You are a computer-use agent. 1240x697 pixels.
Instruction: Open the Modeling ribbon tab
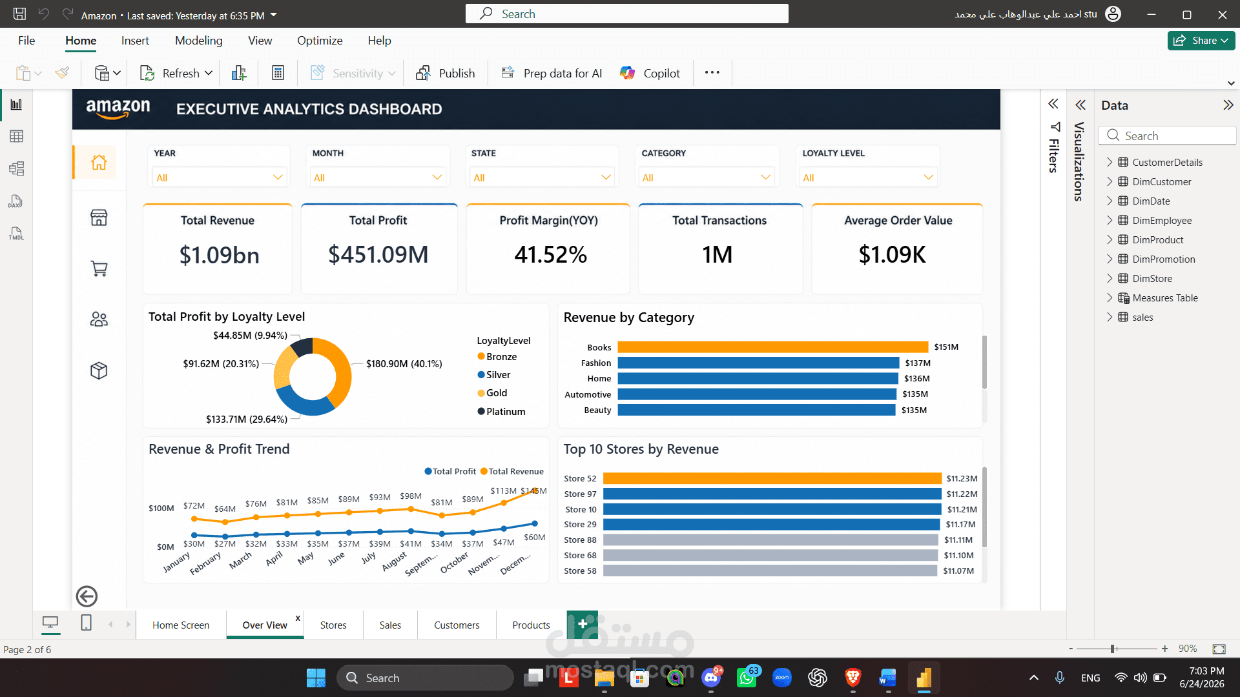(198, 41)
